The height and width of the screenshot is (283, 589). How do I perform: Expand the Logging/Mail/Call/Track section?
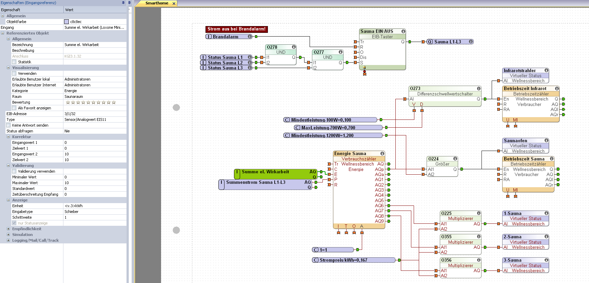8,240
